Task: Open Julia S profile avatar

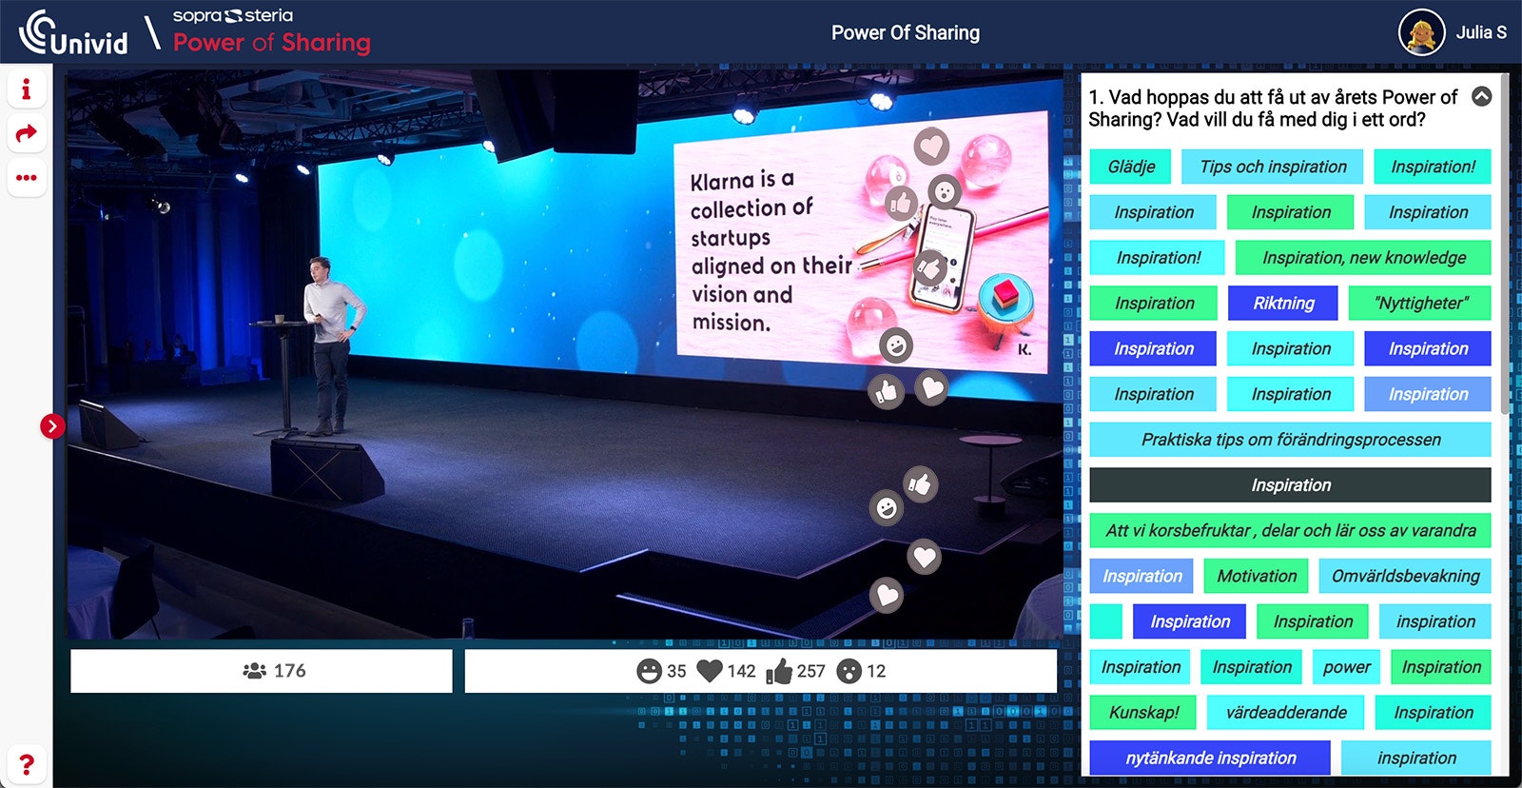Action: (1421, 32)
